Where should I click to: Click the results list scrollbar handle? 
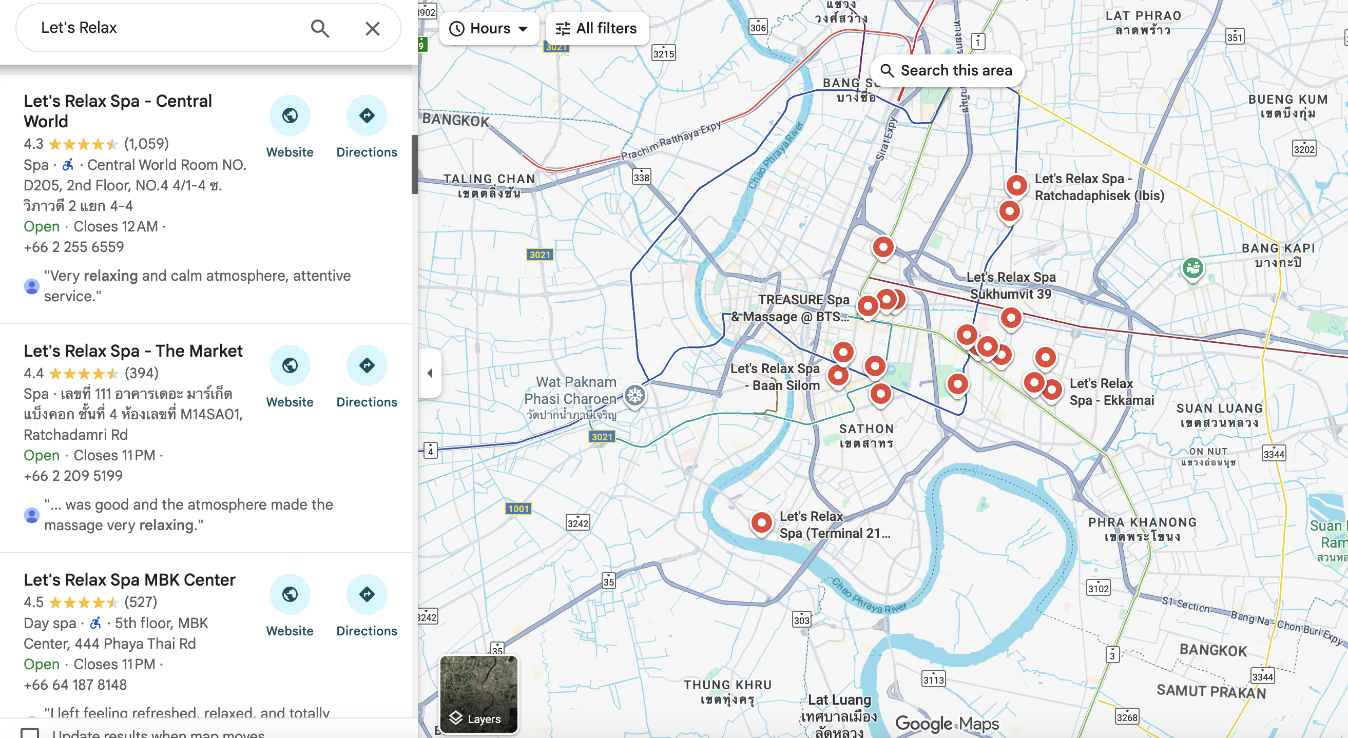[414, 164]
